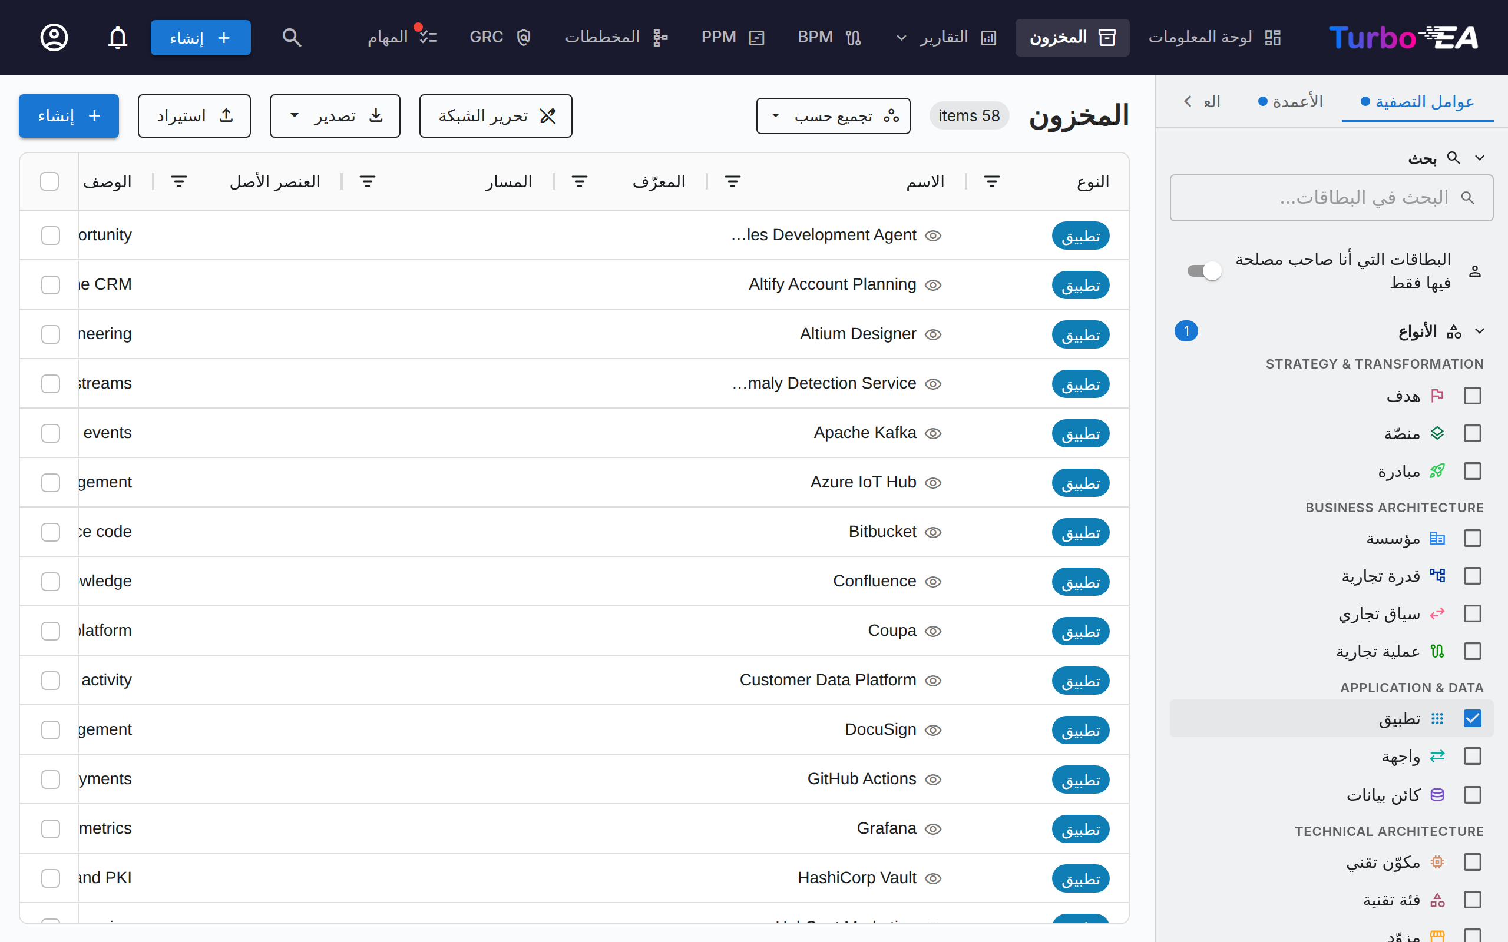Click the استيراد import button
This screenshot has height=942, width=1508.
pos(194,116)
